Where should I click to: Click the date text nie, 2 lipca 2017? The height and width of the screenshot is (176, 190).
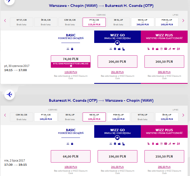pyautogui.click(x=14, y=160)
